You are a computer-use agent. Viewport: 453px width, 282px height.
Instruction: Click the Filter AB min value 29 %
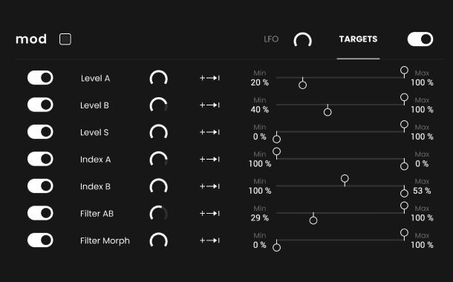click(260, 218)
